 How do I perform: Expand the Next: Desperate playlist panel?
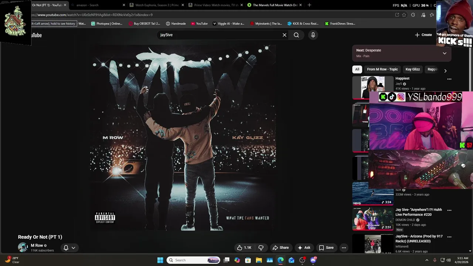coord(445,53)
